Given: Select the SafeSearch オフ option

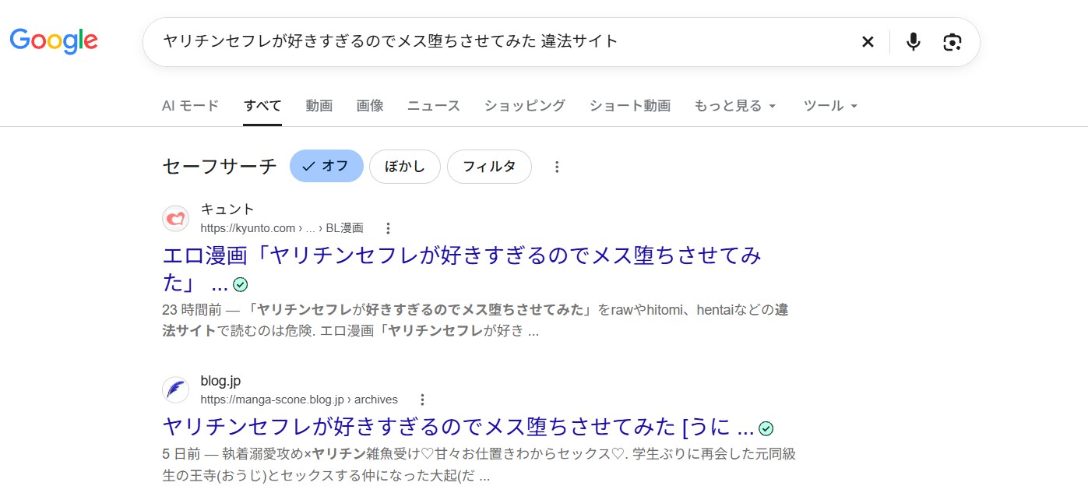Looking at the screenshot, I should point(326,167).
